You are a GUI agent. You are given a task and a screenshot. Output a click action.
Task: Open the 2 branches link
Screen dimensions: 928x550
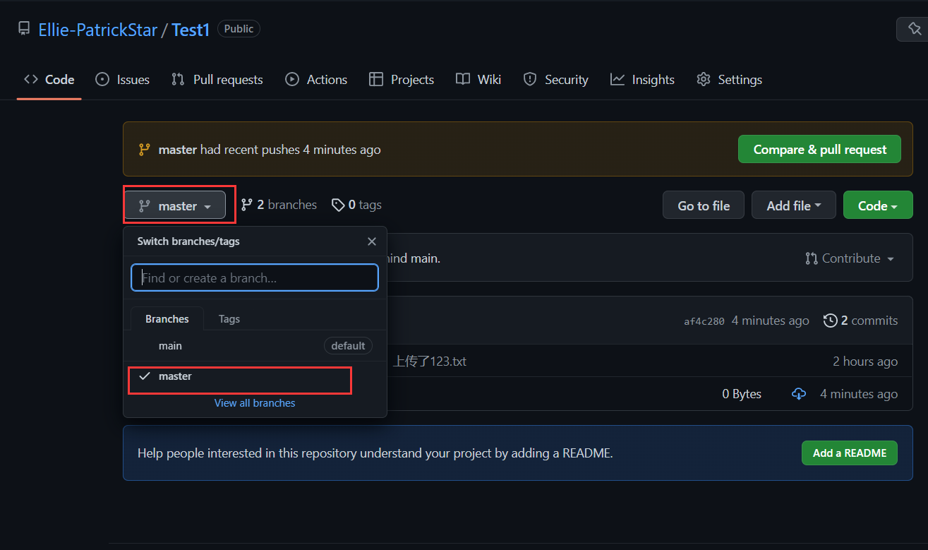(279, 205)
